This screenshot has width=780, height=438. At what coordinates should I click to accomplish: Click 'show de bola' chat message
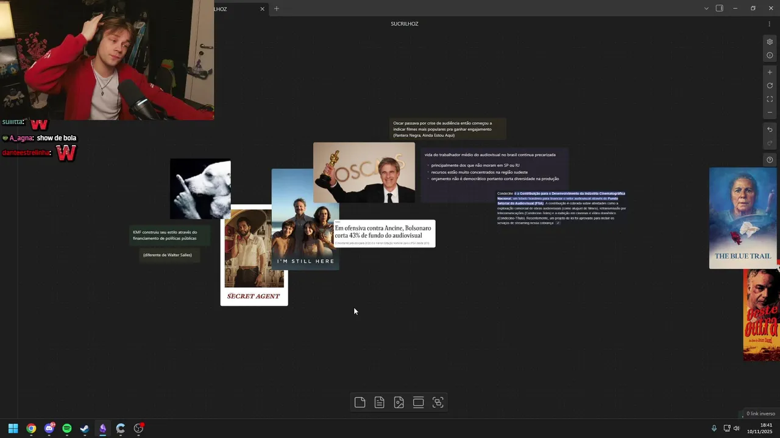[x=56, y=138]
